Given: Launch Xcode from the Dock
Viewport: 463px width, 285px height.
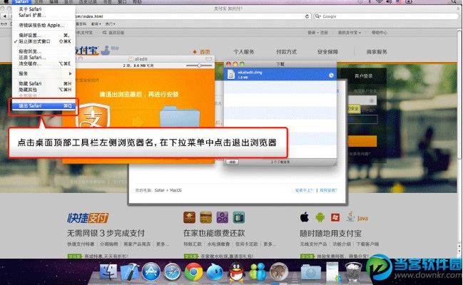Looking at the screenshot, I should 130,271.
